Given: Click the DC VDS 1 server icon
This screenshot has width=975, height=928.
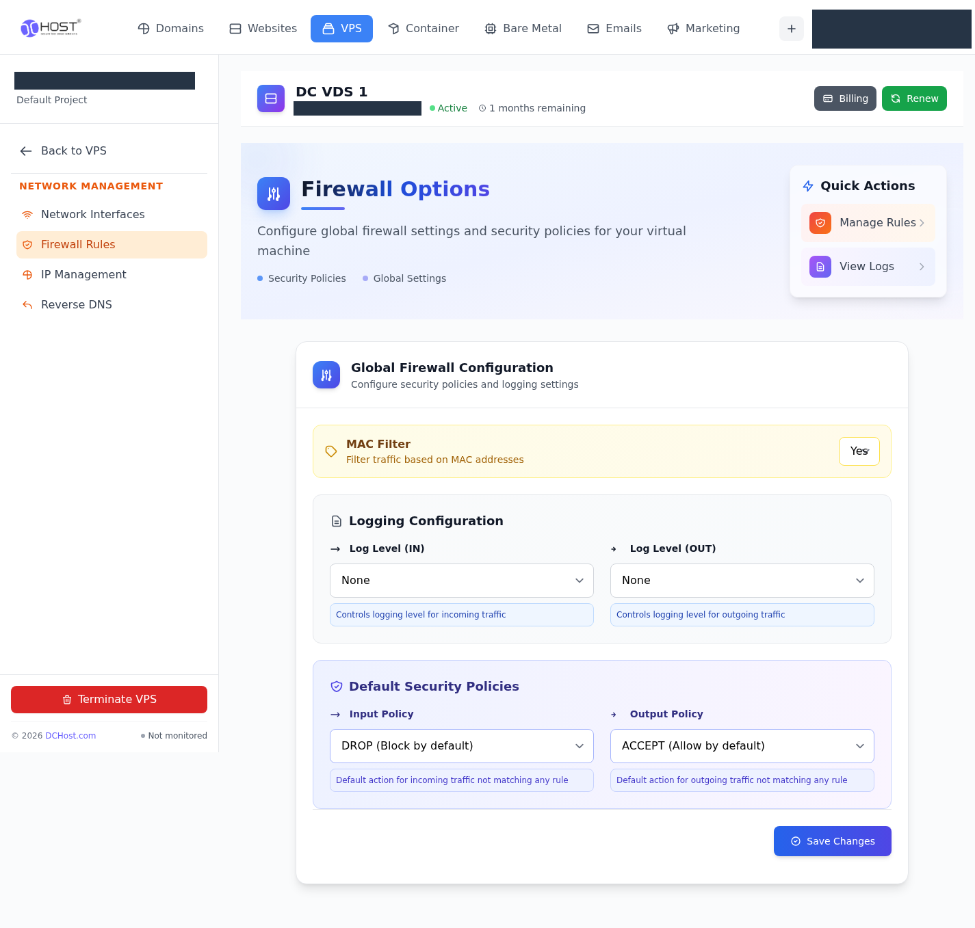Looking at the screenshot, I should click(x=271, y=98).
